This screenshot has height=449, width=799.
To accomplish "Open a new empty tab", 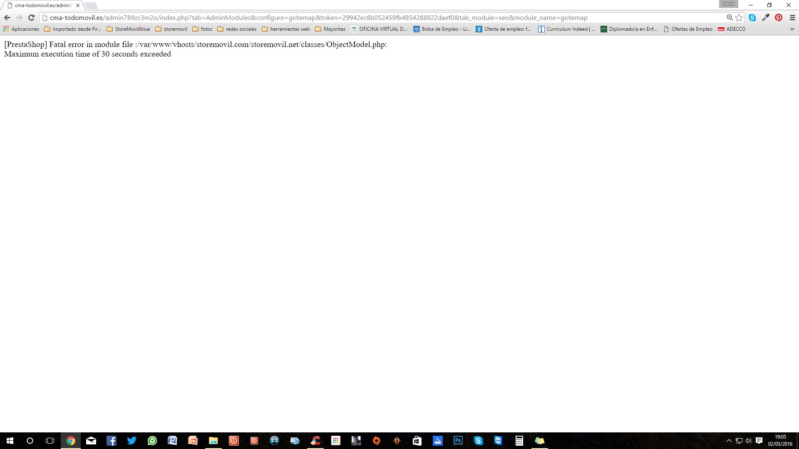I will click(91, 5).
